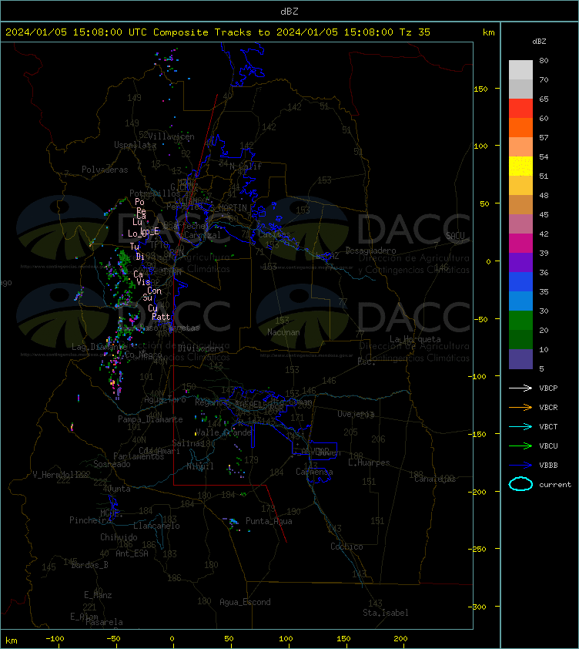Click the 'Divisadero' place label
This screenshot has width=579, height=649.
pyautogui.click(x=201, y=348)
